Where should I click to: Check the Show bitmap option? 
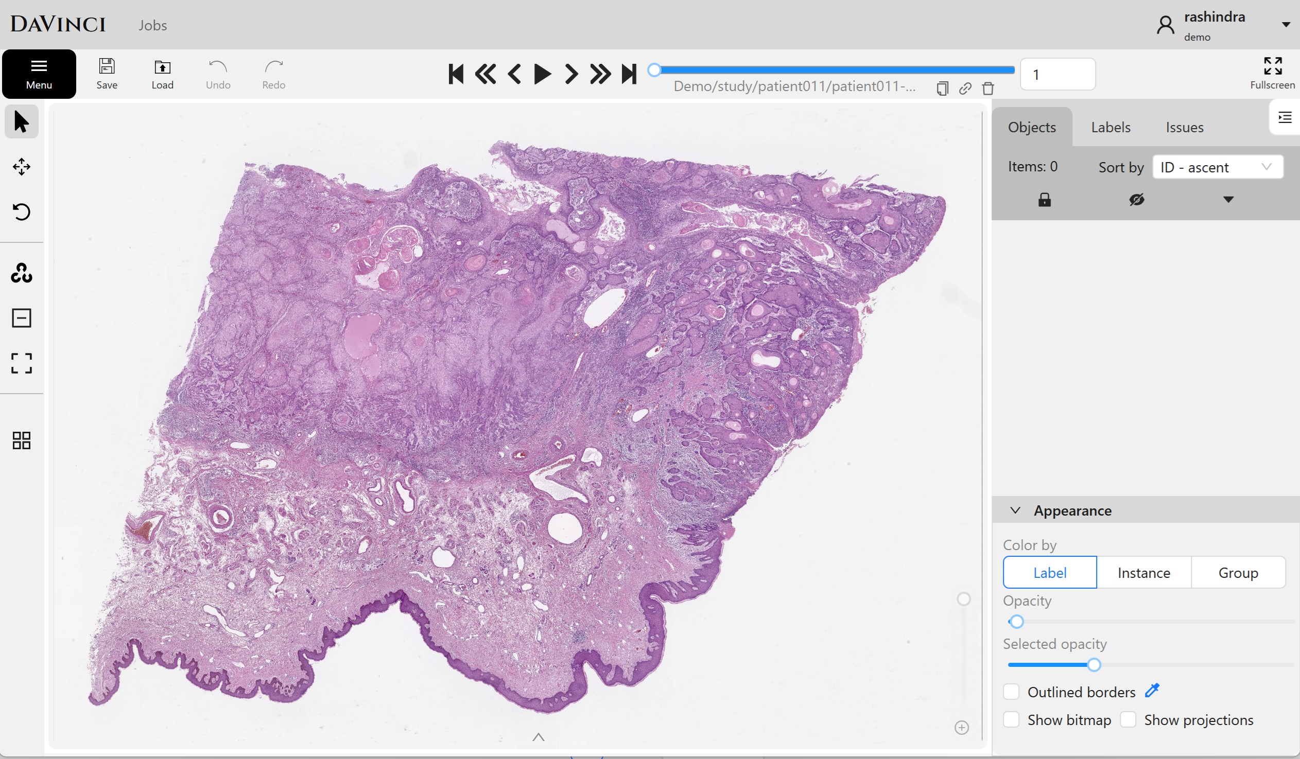click(1011, 720)
